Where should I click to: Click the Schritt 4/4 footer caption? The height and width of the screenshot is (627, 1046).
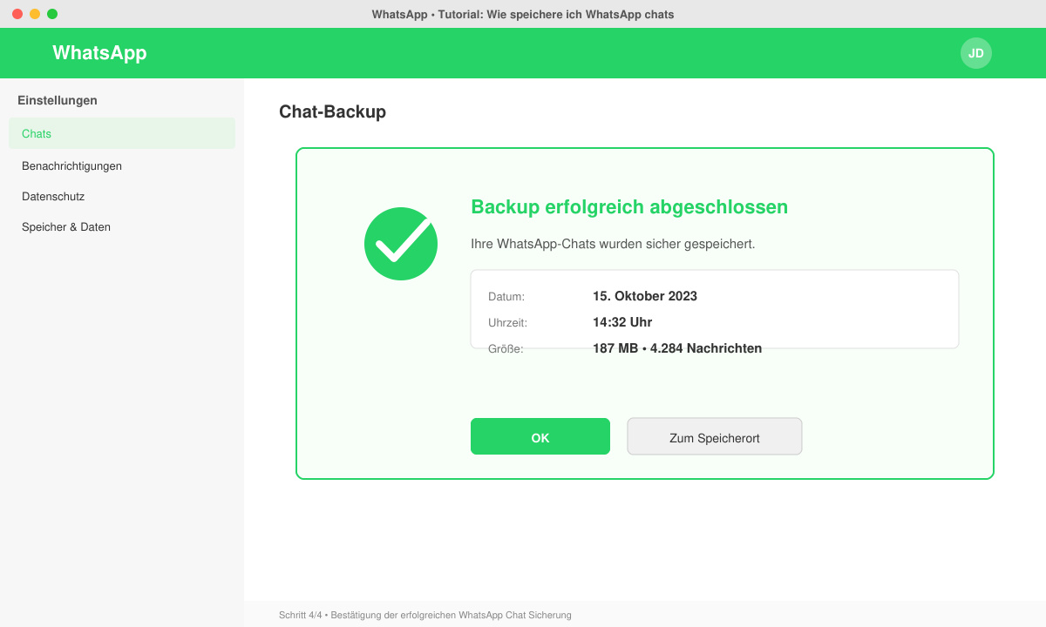click(x=425, y=615)
